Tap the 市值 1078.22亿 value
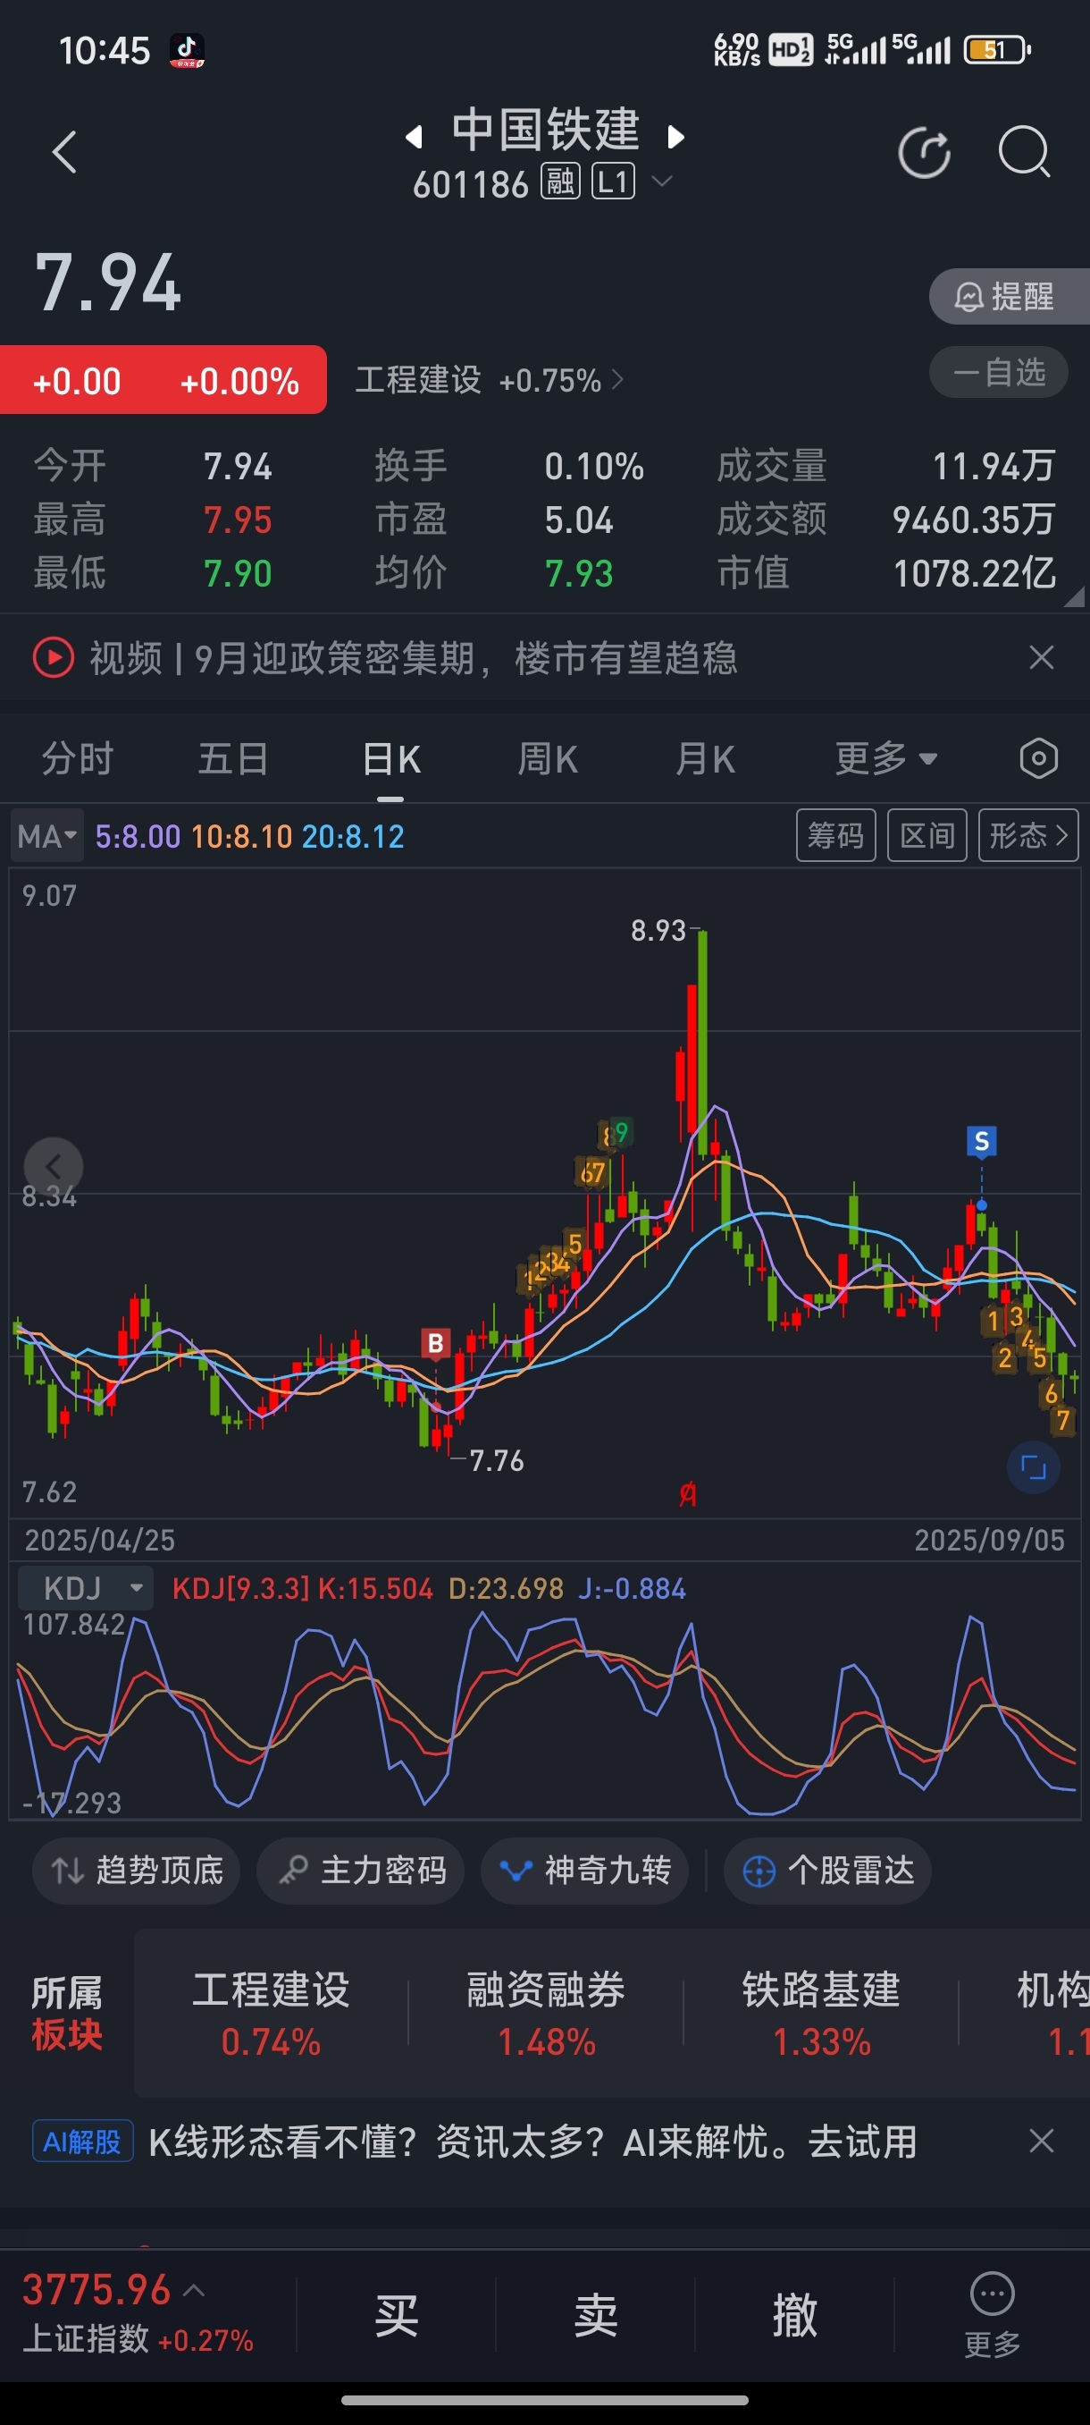This screenshot has width=1090, height=2425. tap(973, 573)
